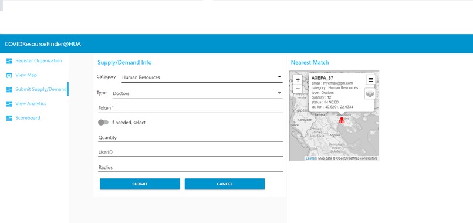The width and height of the screenshot is (473, 223).
Task: Open the Type dropdown showing Doctors
Action: pos(197,93)
